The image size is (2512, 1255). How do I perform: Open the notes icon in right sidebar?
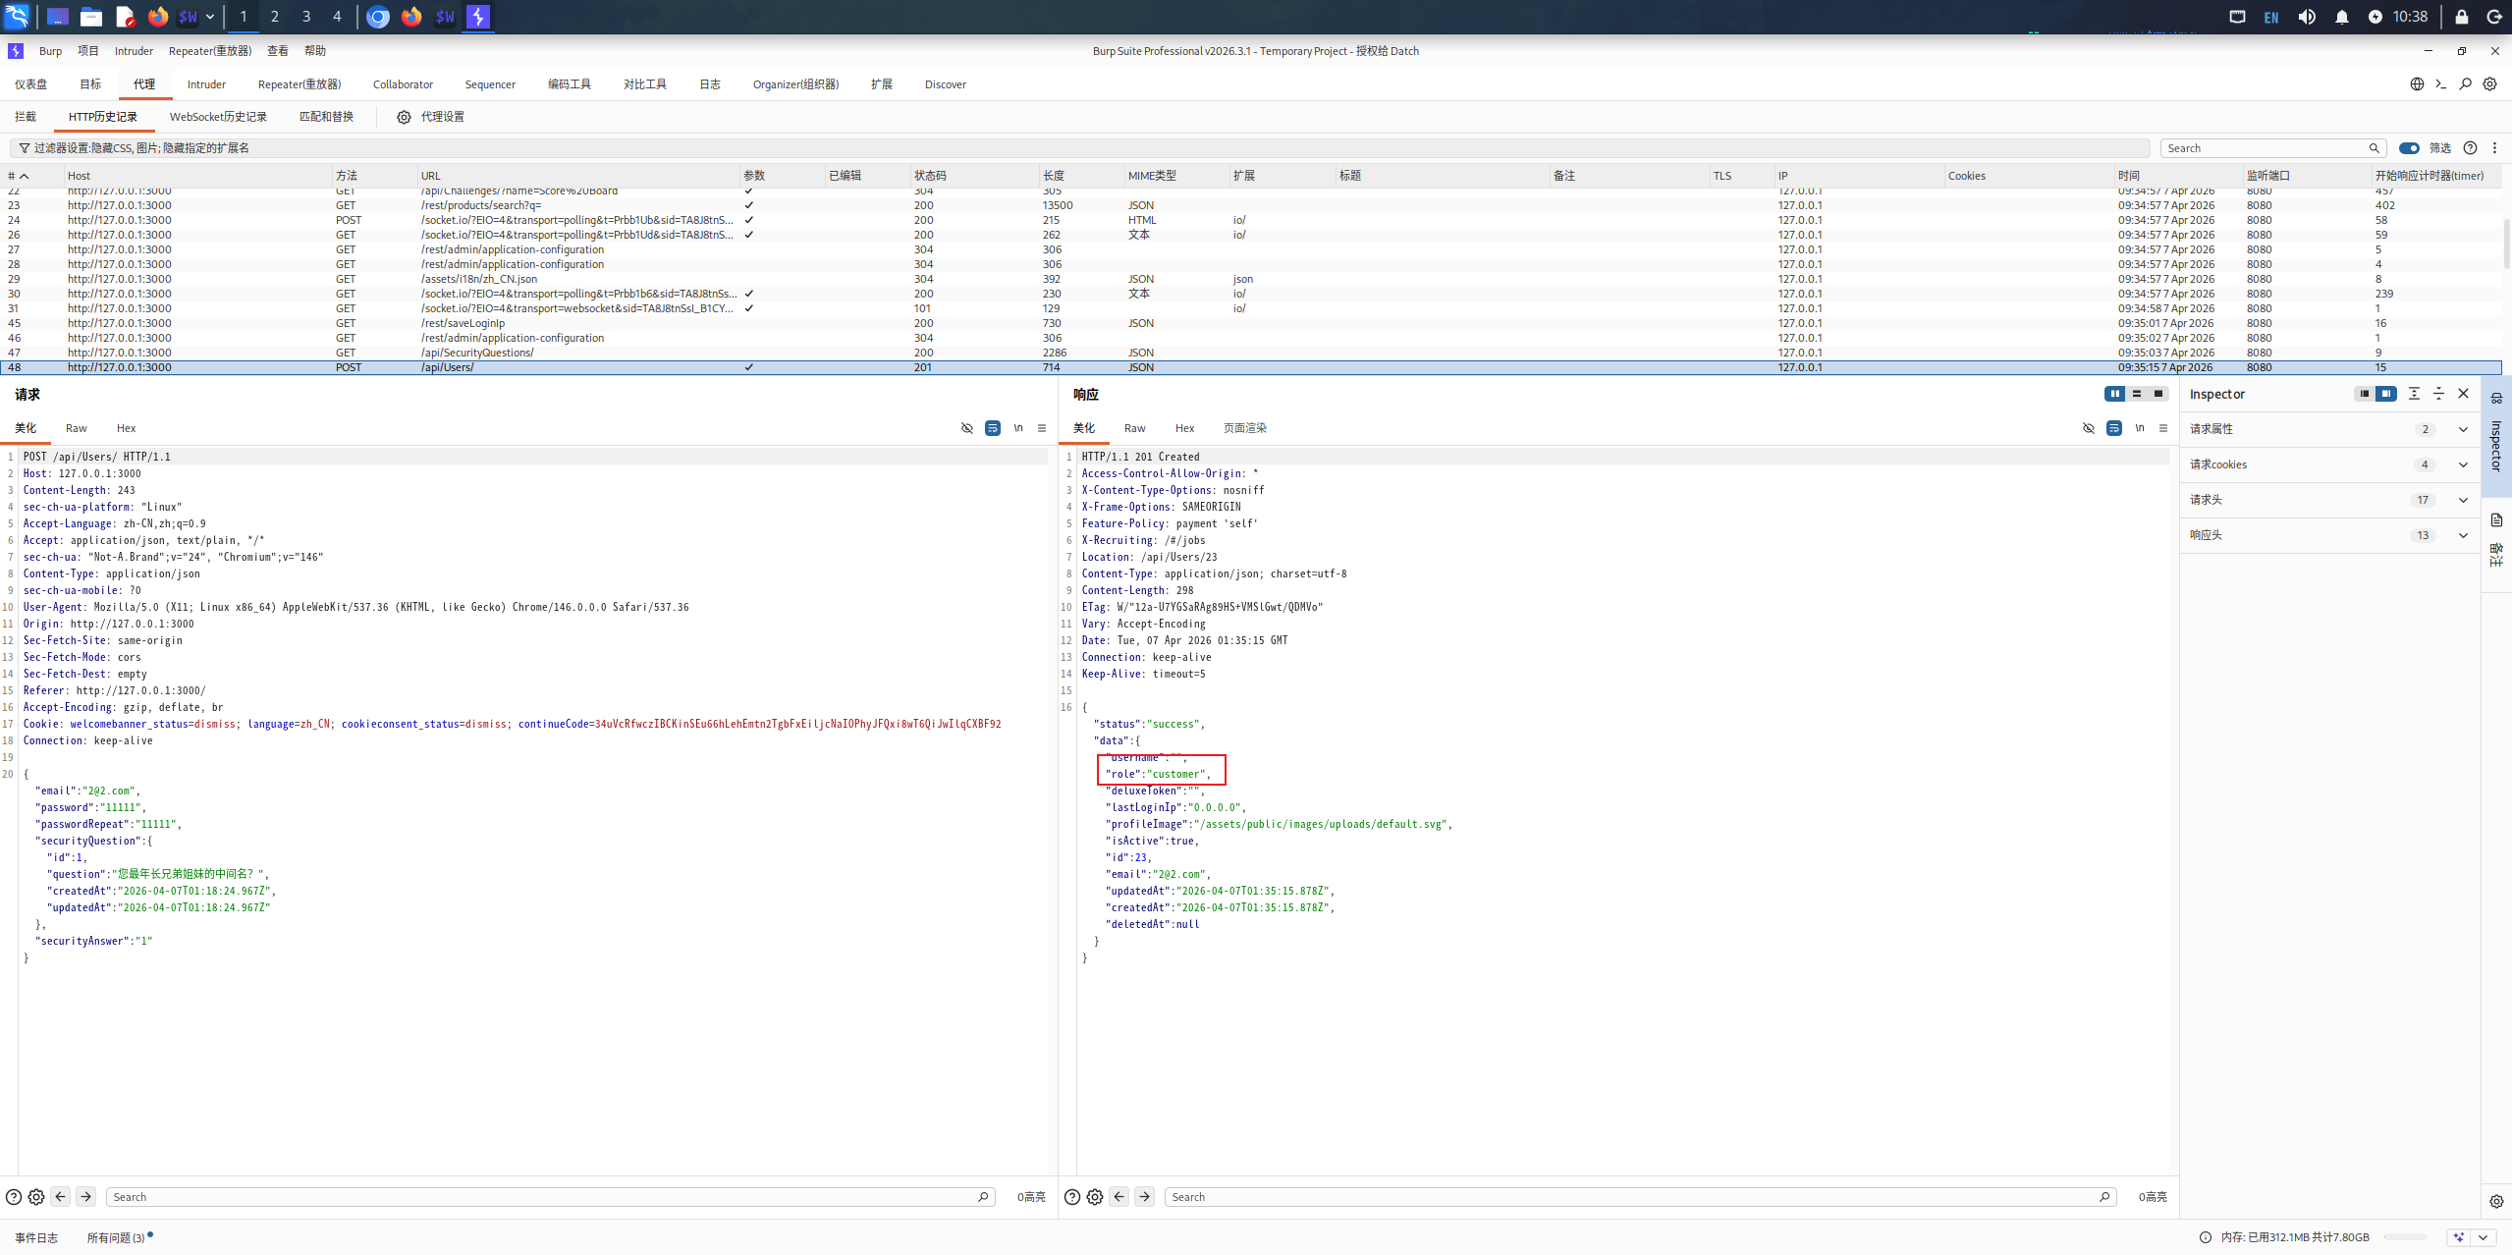(x=2496, y=520)
